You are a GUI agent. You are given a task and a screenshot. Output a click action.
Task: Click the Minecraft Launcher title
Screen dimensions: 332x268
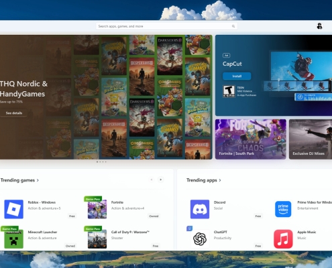click(x=42, y=232)
